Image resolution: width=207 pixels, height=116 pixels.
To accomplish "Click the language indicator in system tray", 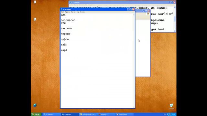I will coord(165,114).
